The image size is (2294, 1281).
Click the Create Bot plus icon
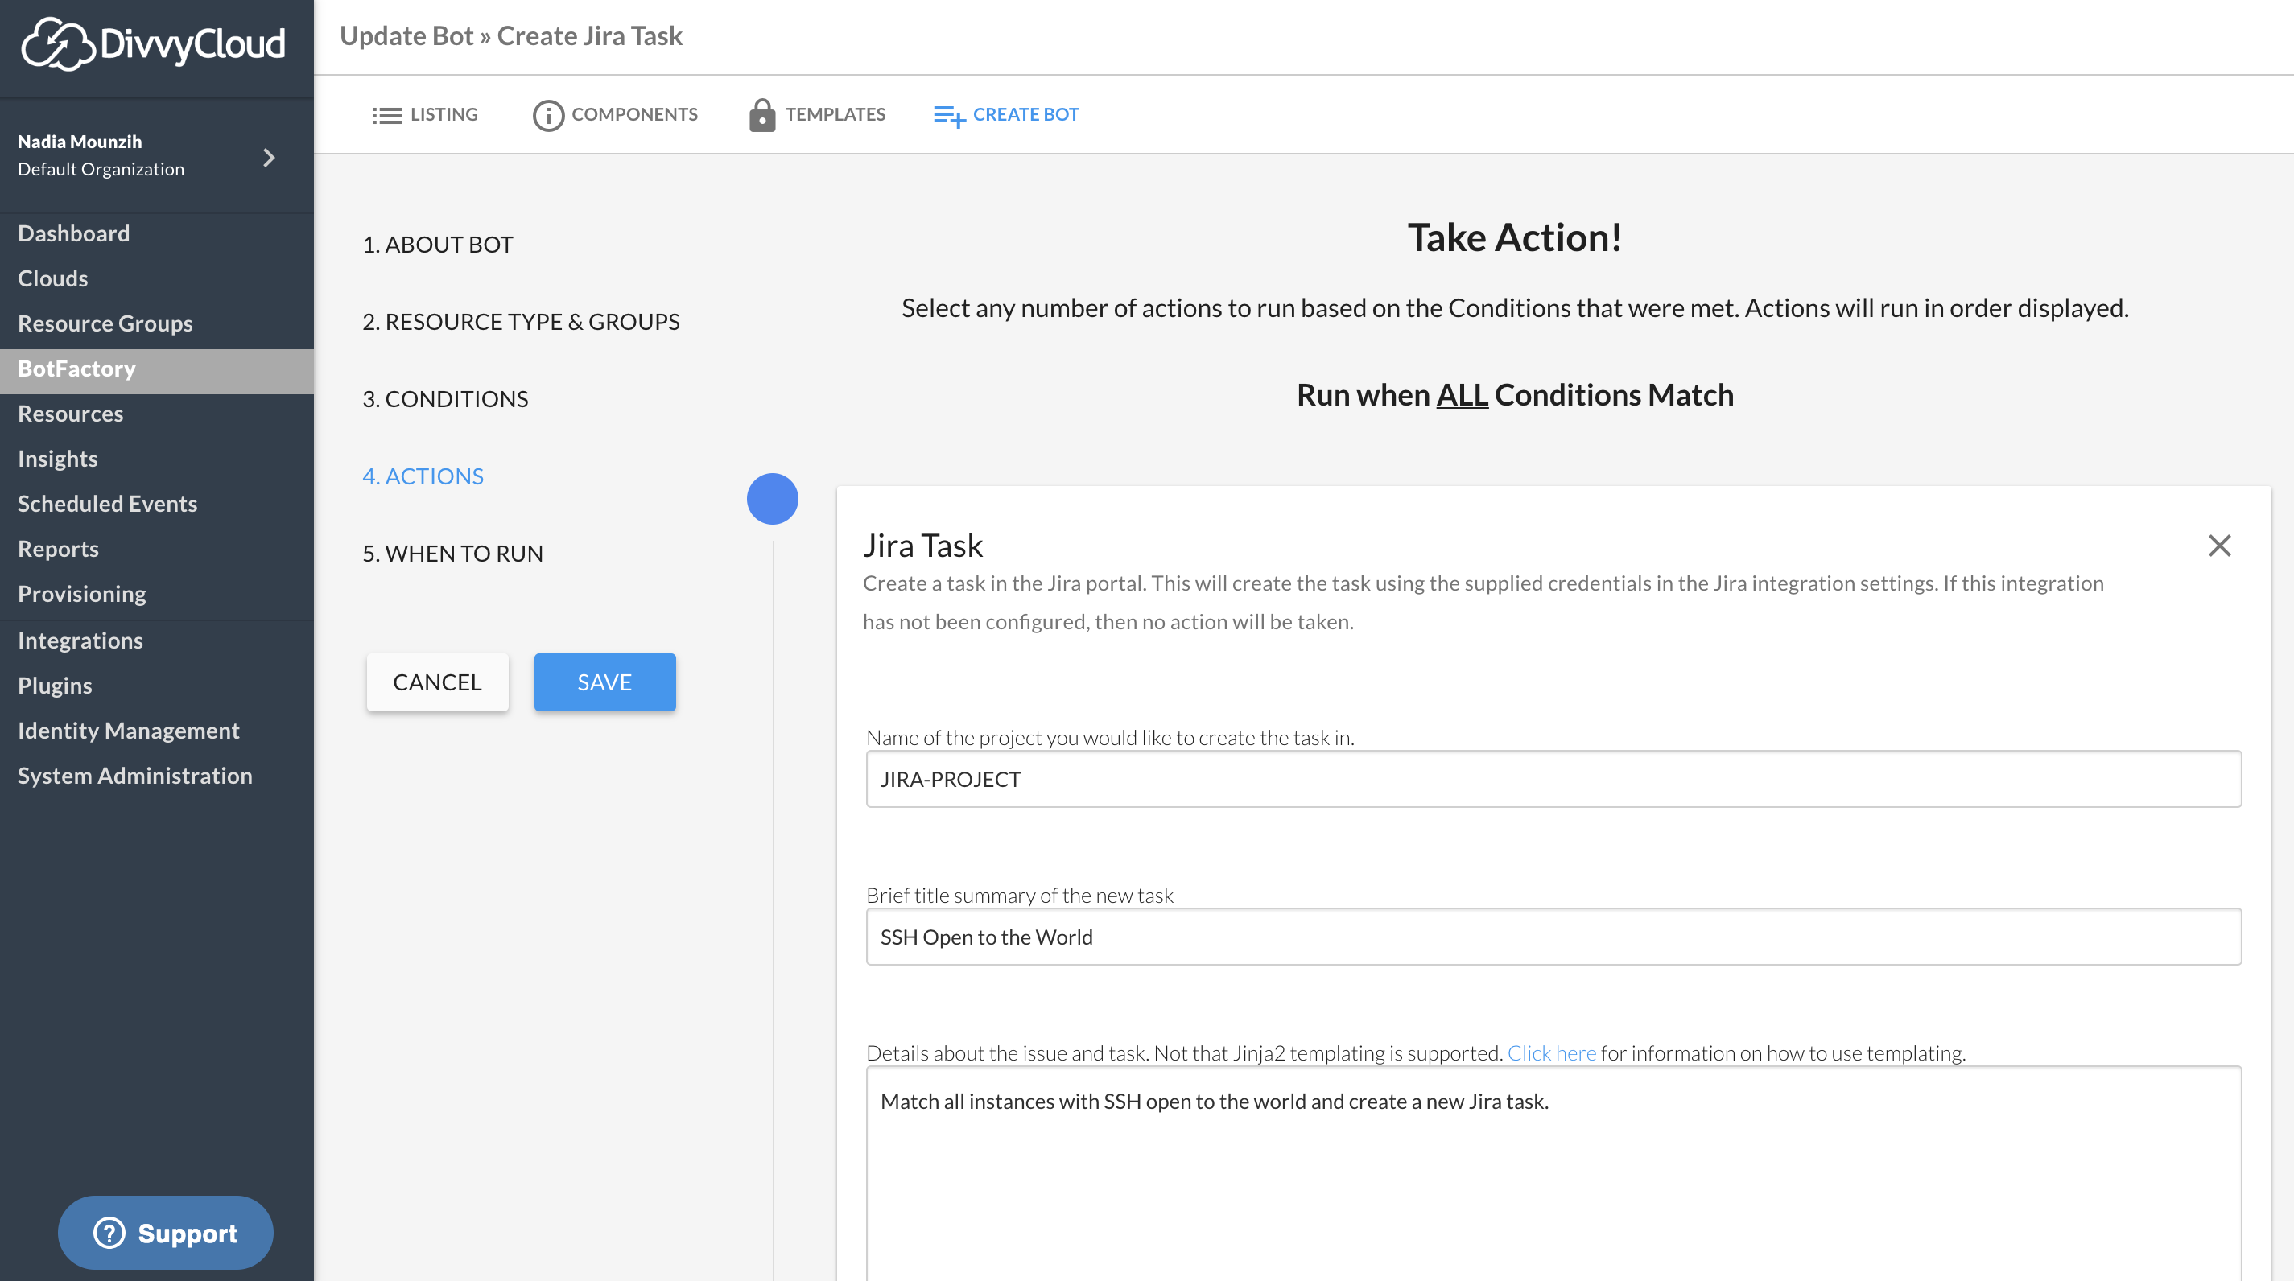(949, 116)
